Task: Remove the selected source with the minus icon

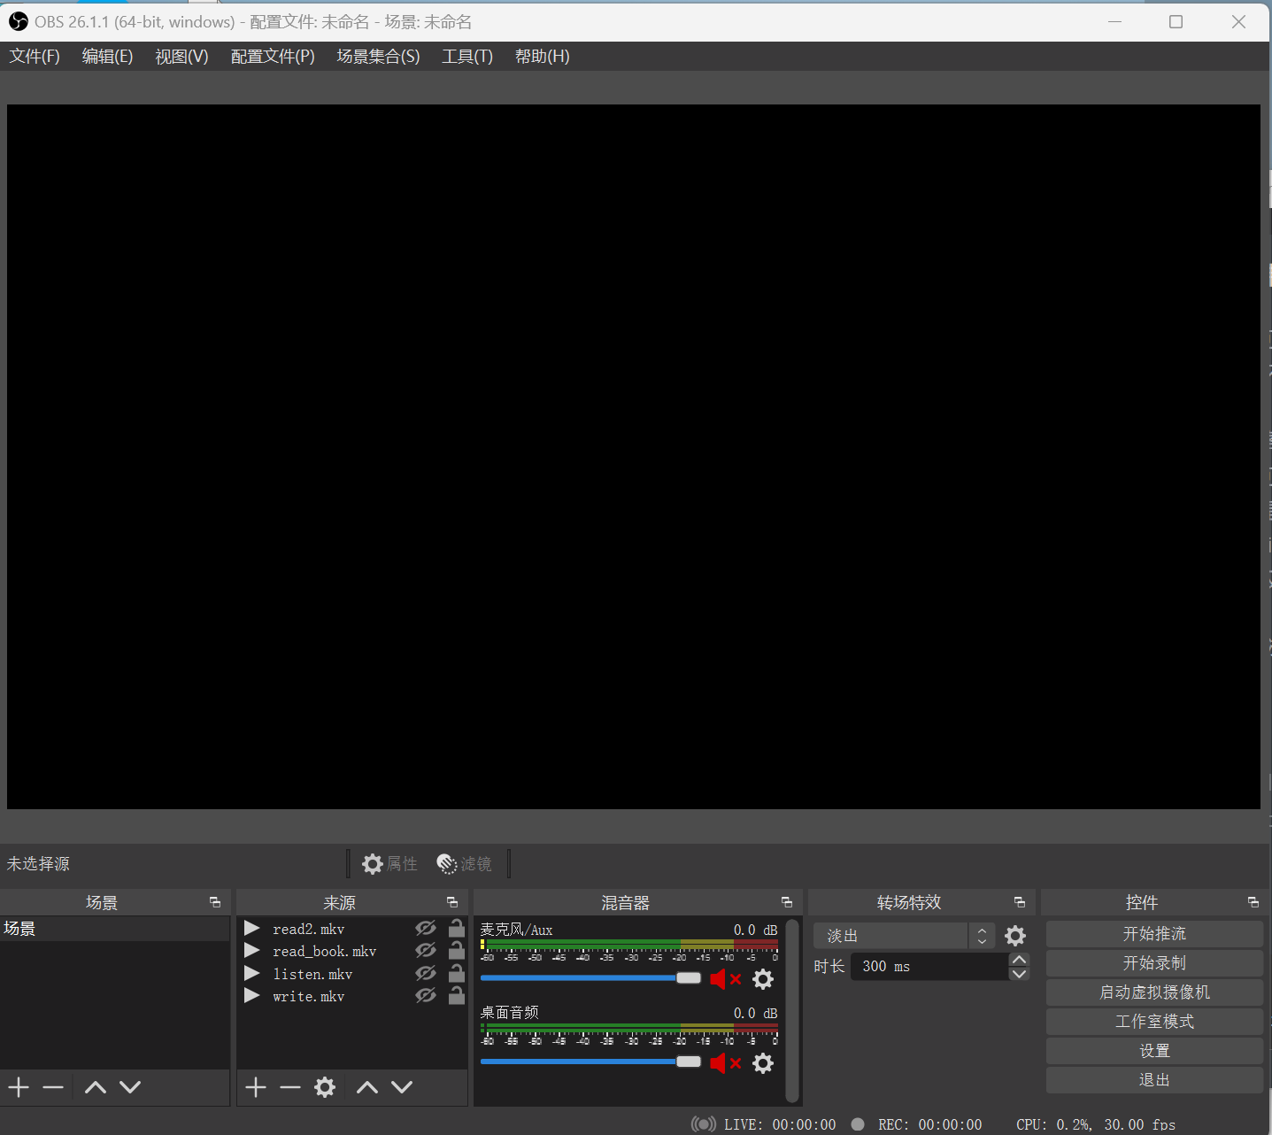Action: pyautogui.click(x=290, y=1087)
